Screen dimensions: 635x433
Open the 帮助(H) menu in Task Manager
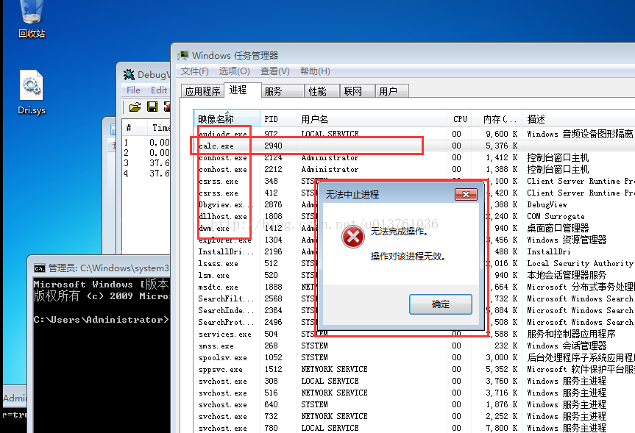click(315, 71)
